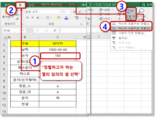Image resolution: width=156 pixels, height=118 pixels.
Task: Open the underline style dropdown arrow
Action: pos(42,18)
